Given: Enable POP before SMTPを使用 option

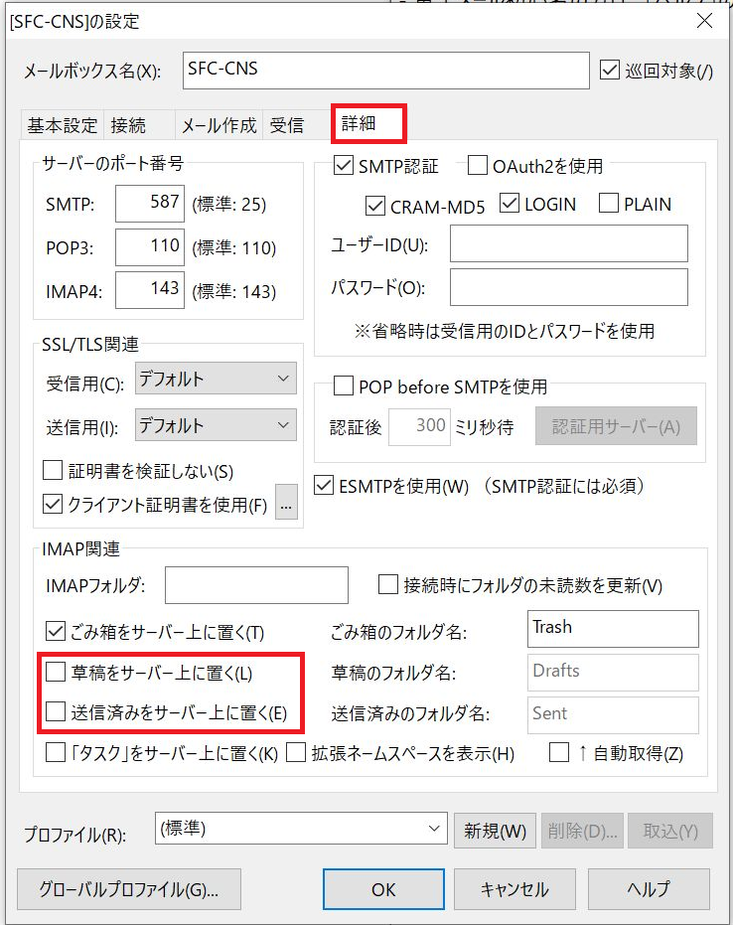Looking at the screenshot, I should coord(344,386).
